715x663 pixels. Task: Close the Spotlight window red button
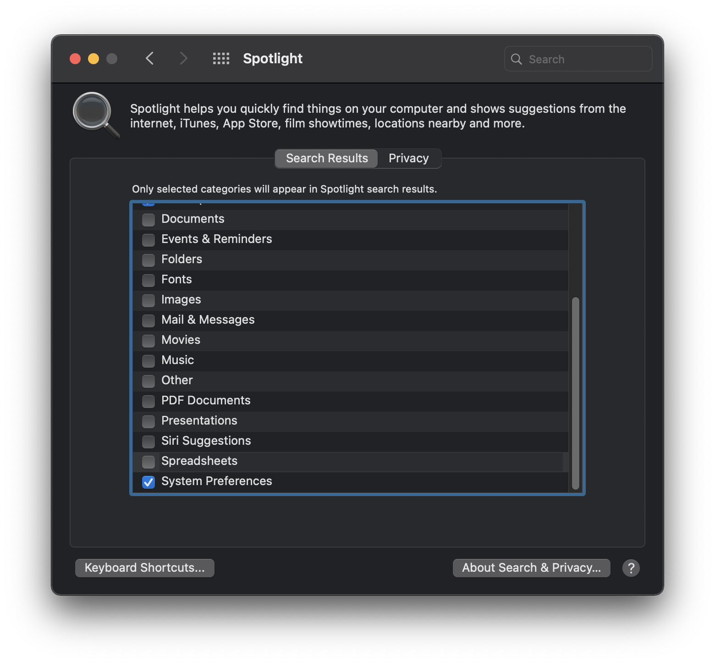(x=75, y=59)
